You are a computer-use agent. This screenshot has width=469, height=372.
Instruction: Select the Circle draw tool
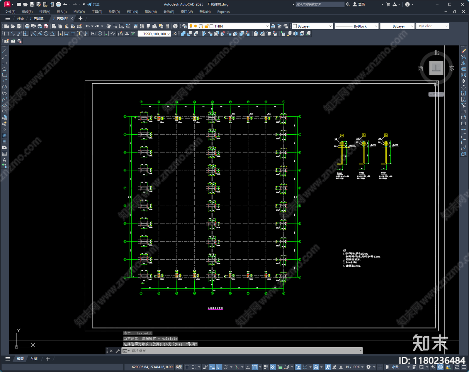pyautogui.click(x=4, y=87)
